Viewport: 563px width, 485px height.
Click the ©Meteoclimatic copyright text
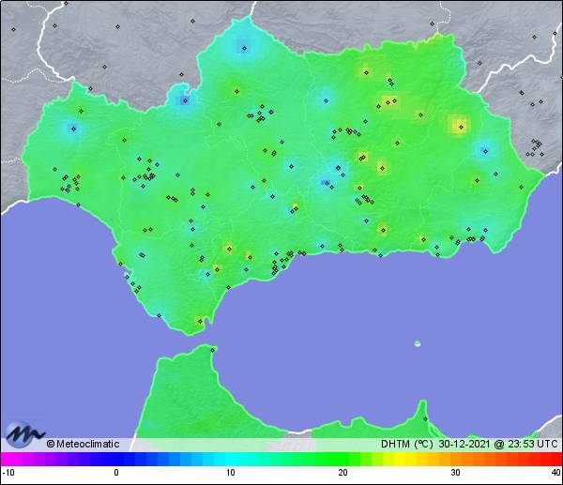point(83,444)
